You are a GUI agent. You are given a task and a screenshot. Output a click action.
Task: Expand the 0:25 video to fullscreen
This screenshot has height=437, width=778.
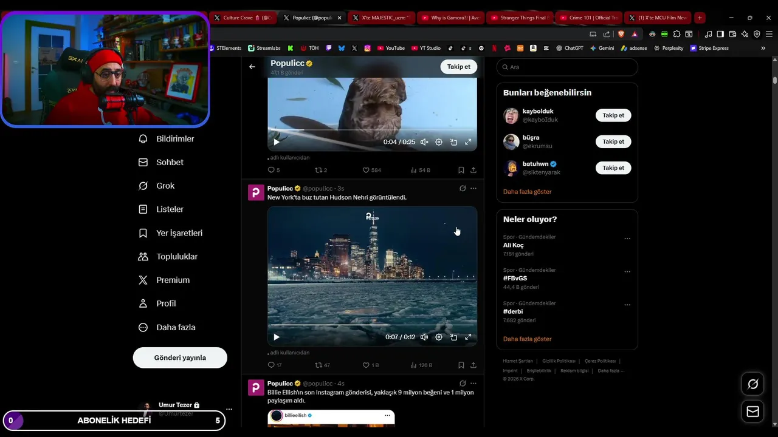tap(468, 142)
